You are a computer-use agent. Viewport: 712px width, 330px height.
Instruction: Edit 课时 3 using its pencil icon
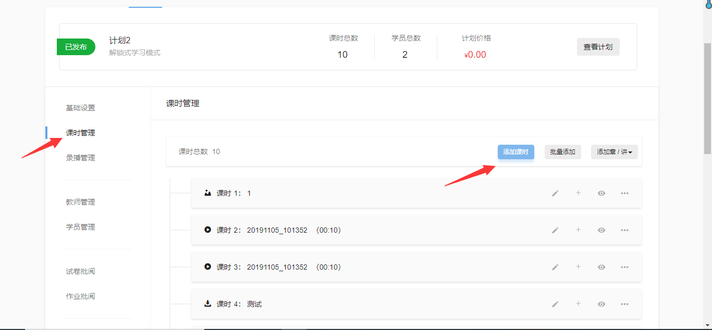pyautogui.click(x=555, y=267)
